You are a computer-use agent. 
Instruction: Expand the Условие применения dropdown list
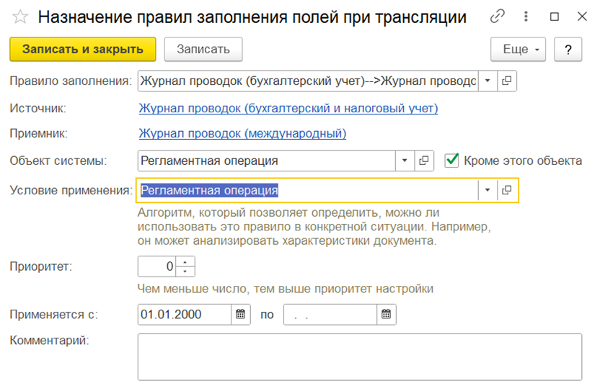point(487,190)
